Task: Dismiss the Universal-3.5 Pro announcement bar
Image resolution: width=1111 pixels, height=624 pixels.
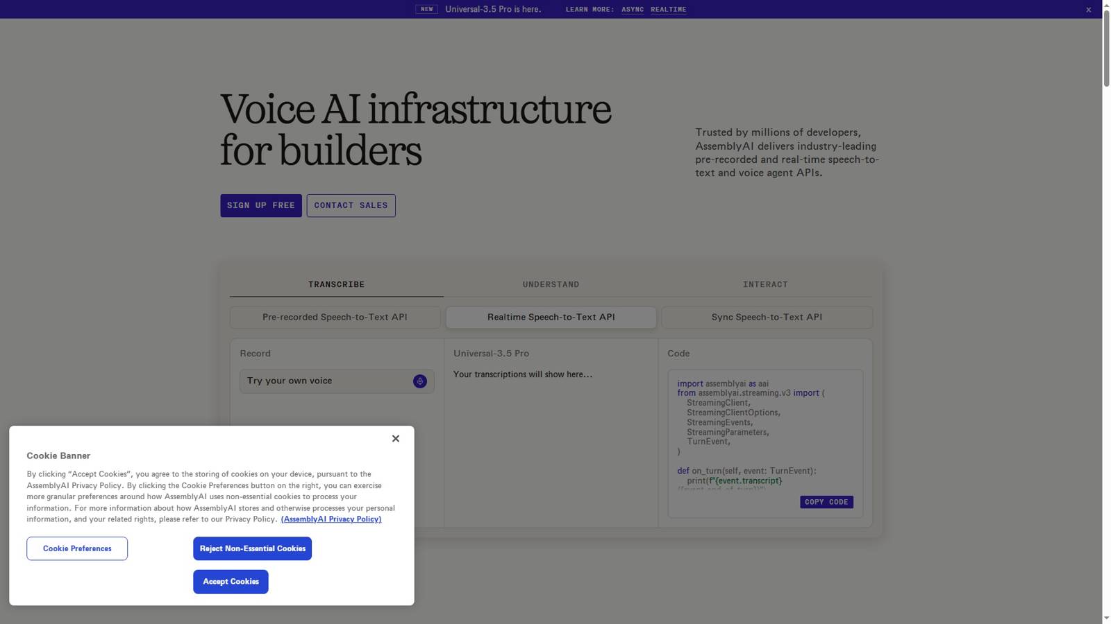Action: tap(1088, 10)
